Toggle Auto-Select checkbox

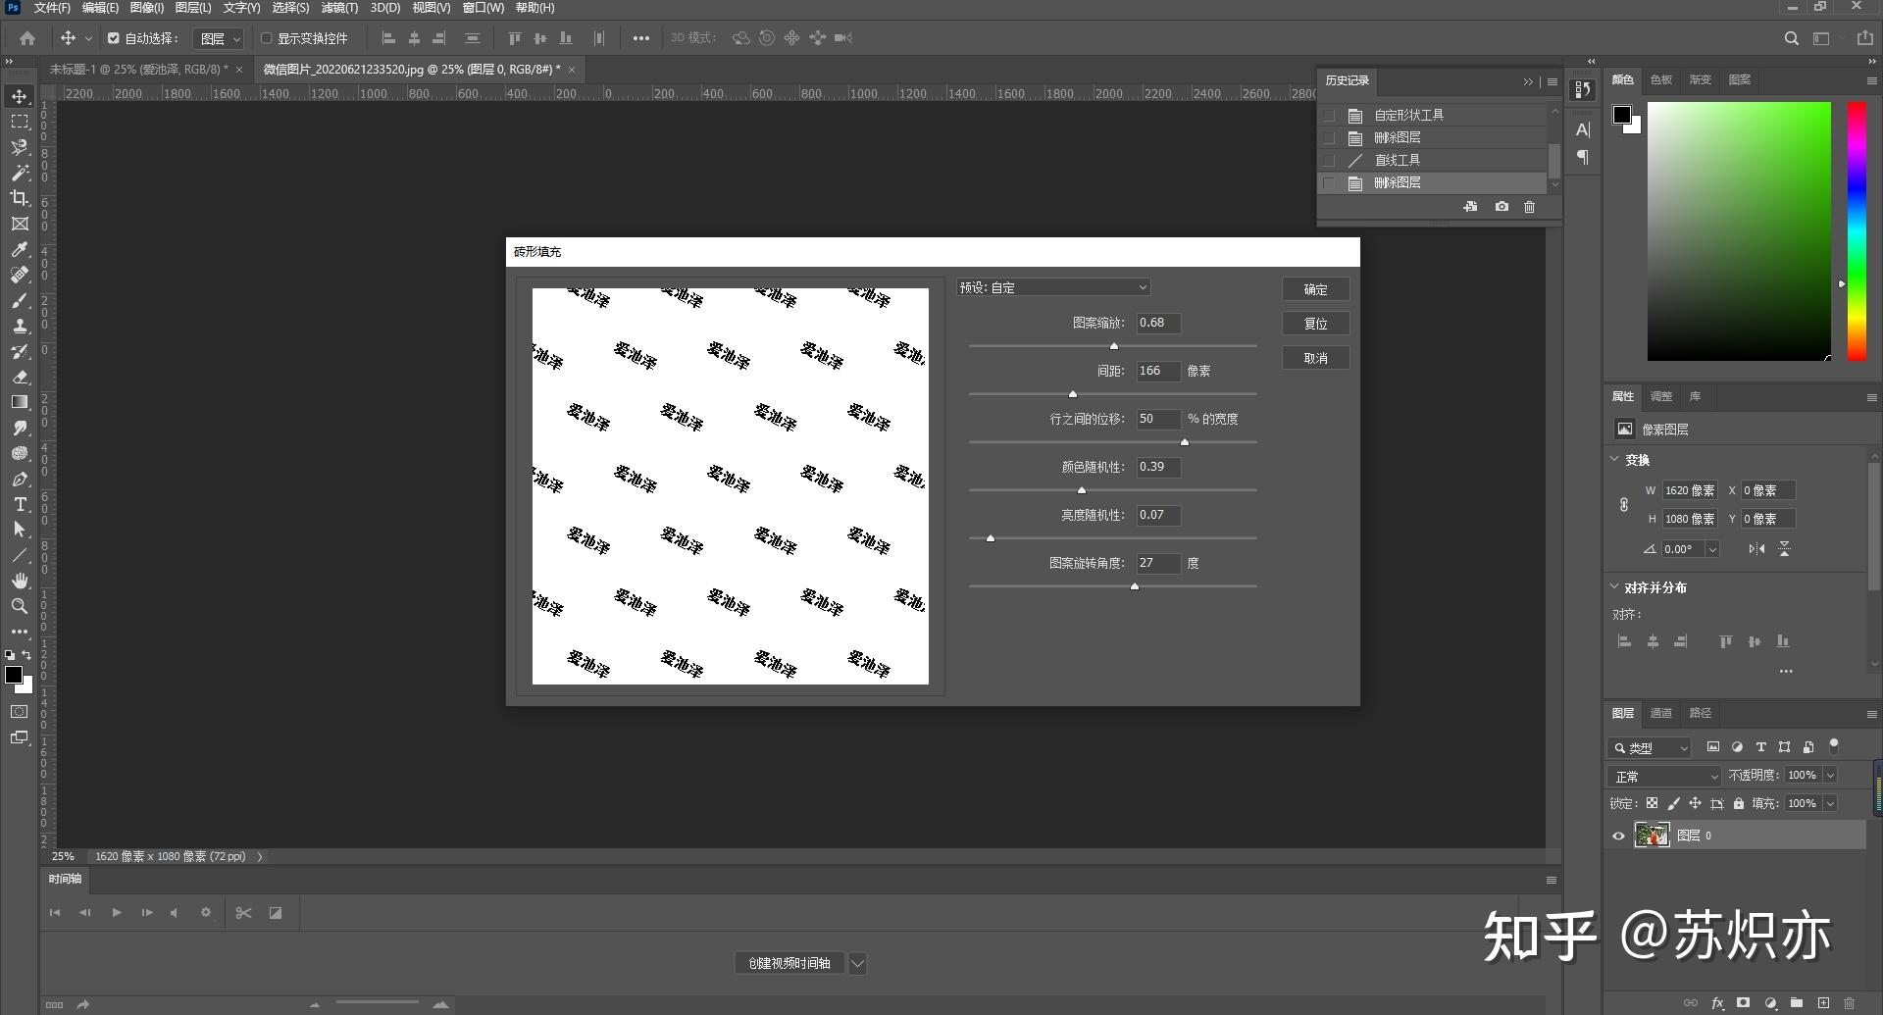113,38
